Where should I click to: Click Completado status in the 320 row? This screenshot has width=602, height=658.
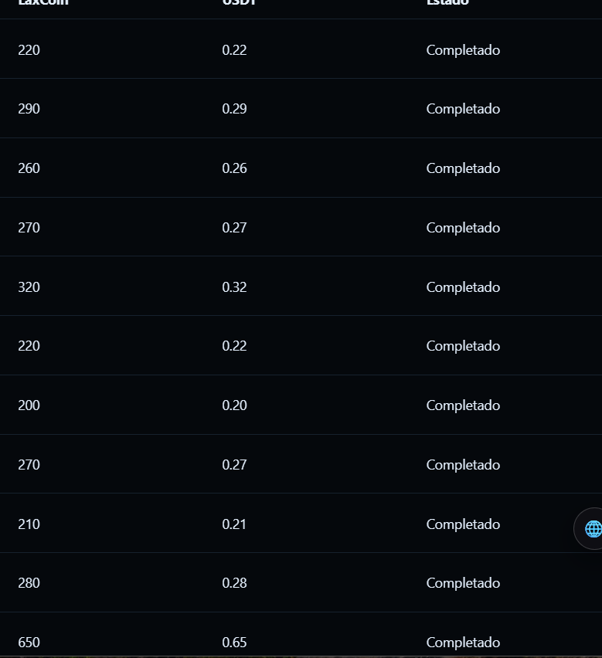[463, 287]
